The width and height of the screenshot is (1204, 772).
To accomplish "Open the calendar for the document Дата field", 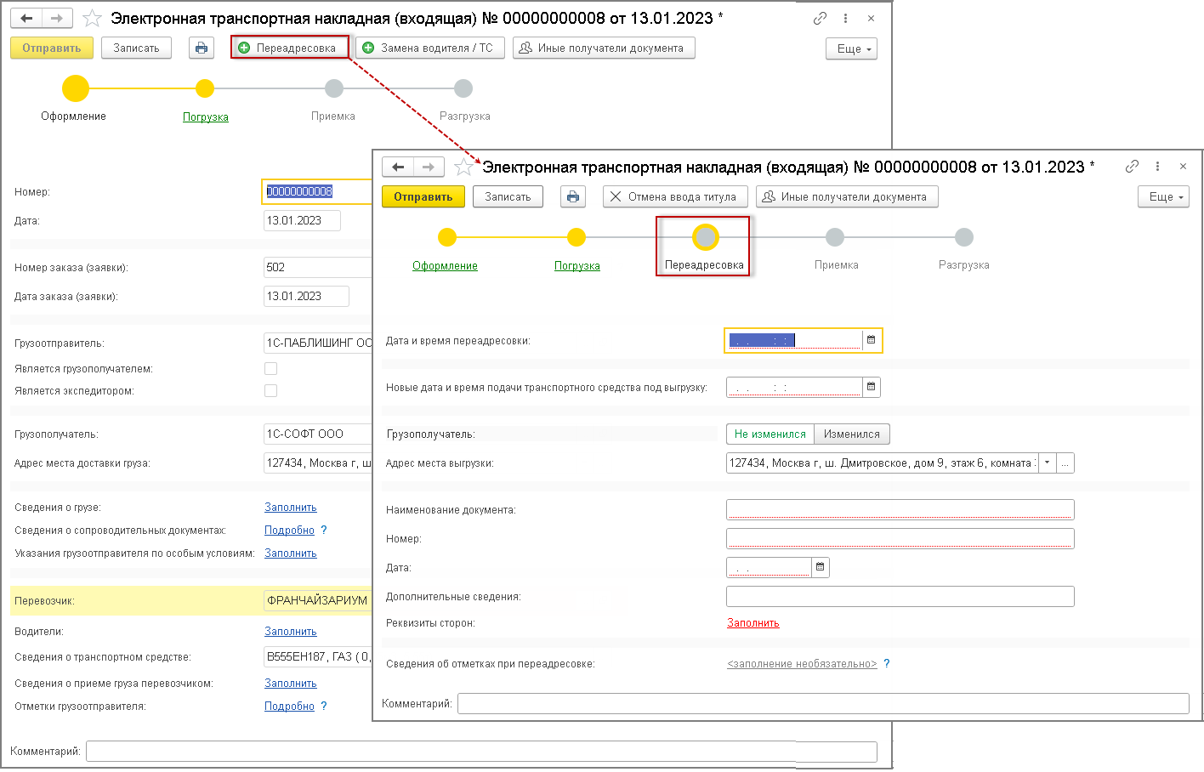I will (820, 567).
